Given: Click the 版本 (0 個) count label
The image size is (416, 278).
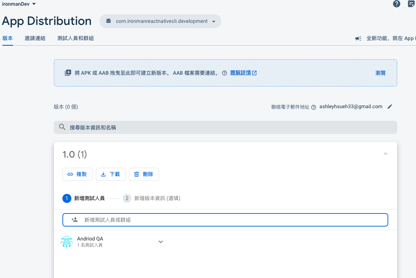Looking at the screenshot, I should click(66, 107).
